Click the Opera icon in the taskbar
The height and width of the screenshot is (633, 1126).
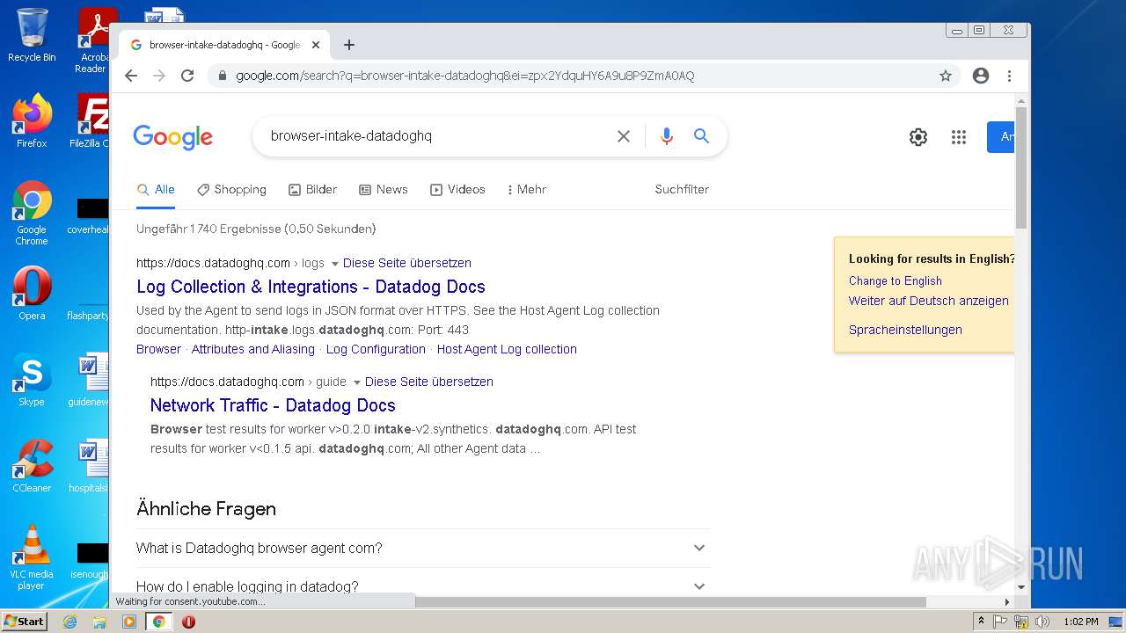coord(188,622)
